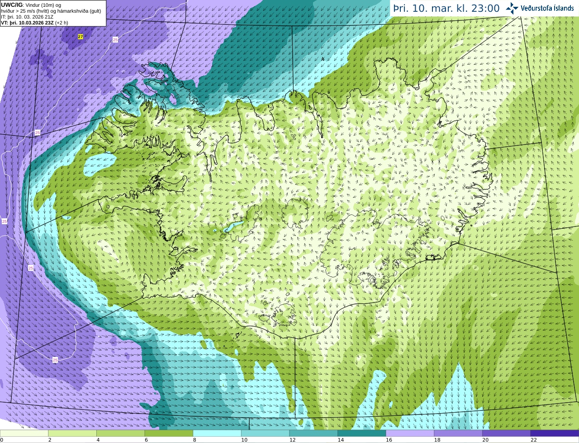Select the IT: þri. 10. 03. 2026 21Z line
579x443 pixels.
[x=27, y=17]
